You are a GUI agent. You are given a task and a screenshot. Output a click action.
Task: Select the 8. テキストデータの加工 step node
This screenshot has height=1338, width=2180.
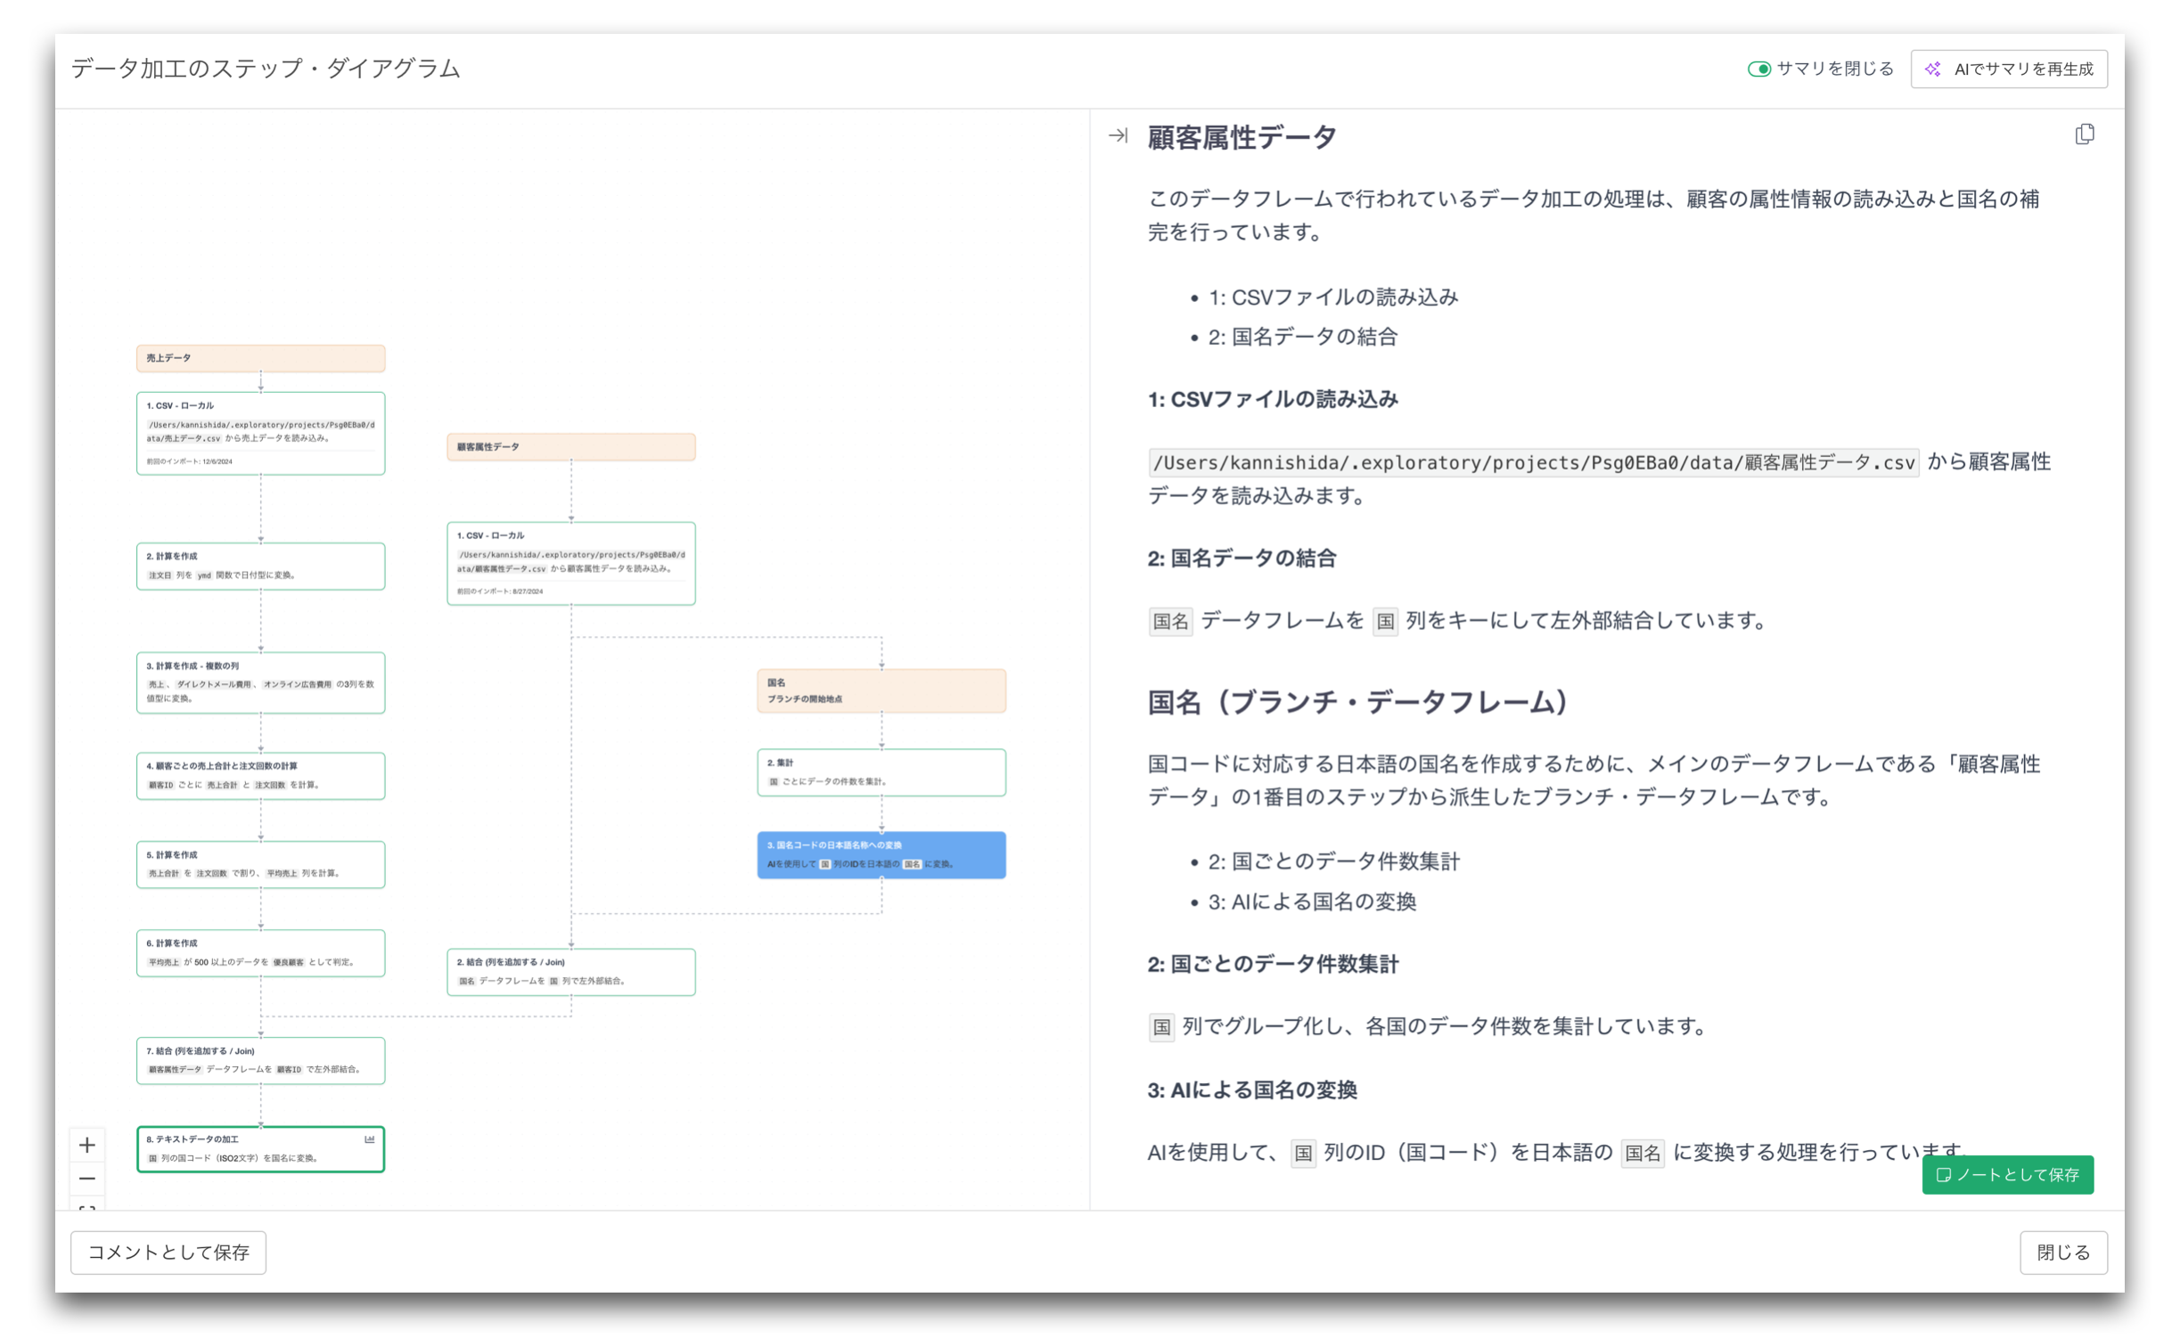point(260,1149)
